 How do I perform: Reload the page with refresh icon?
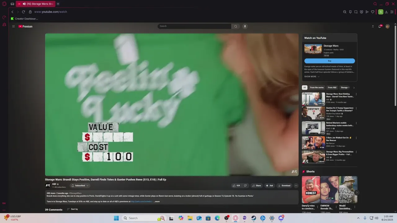(x=23, y=12)
